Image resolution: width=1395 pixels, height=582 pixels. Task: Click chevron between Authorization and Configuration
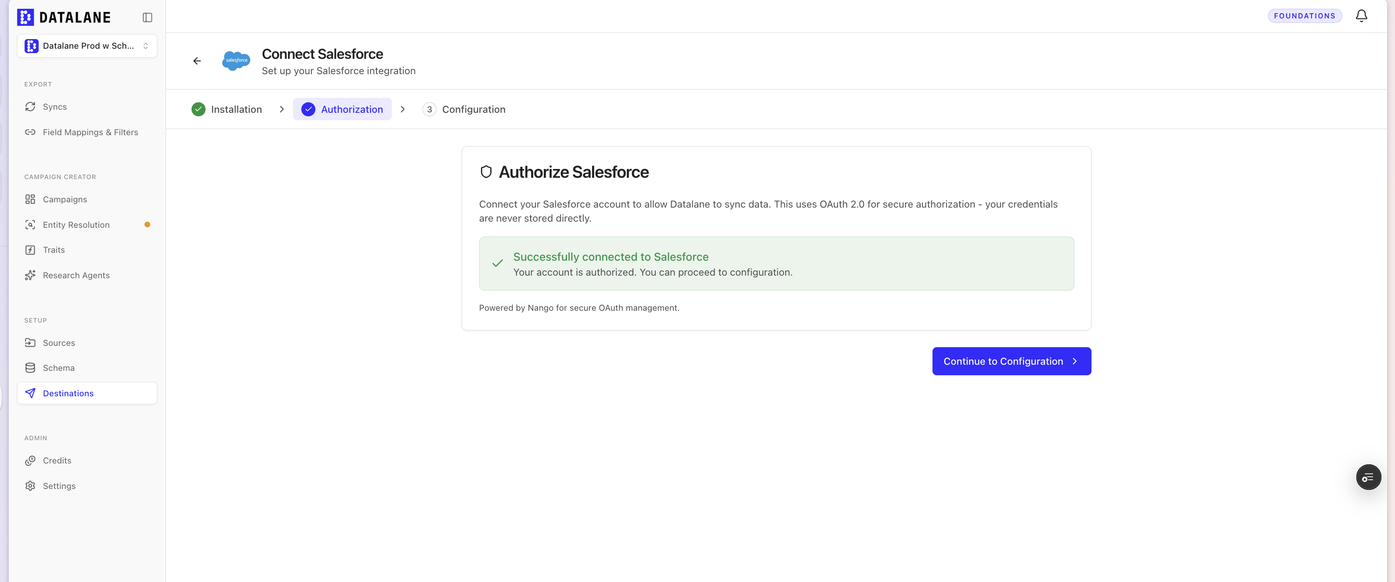(402, 109)
